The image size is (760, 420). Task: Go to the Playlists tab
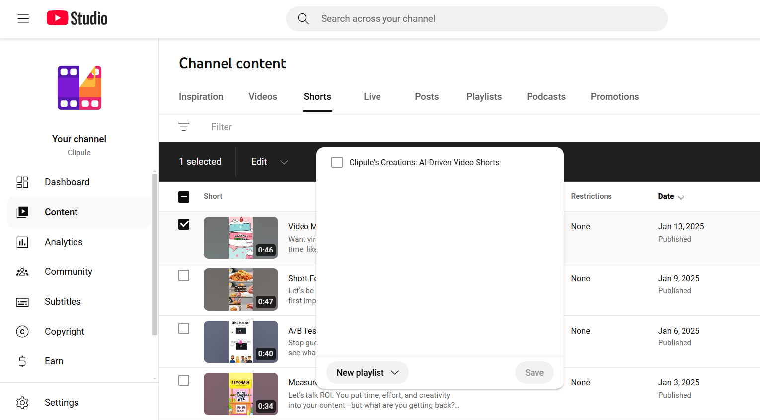484,97
